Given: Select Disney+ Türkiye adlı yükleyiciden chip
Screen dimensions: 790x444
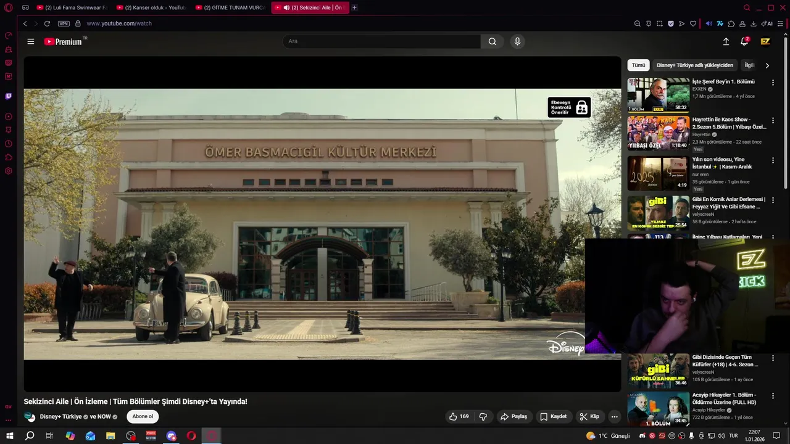Looking at the screenshot, I should point(695,65).
